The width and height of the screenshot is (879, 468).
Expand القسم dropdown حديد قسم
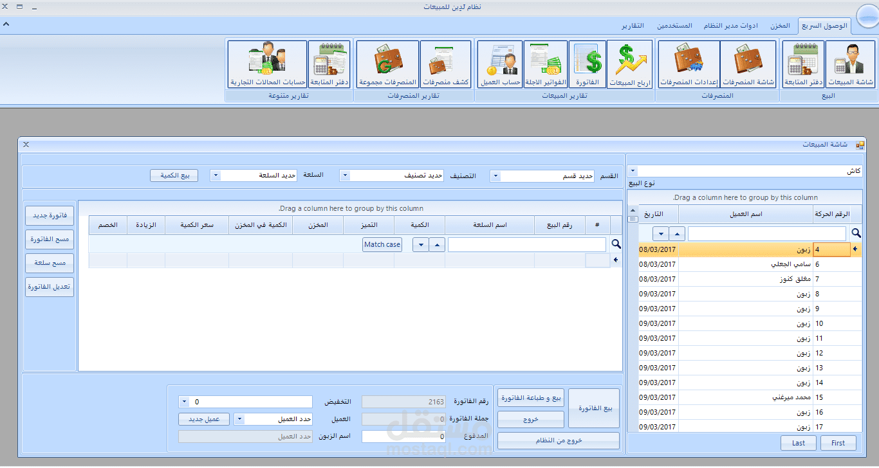tap(495, 175)
